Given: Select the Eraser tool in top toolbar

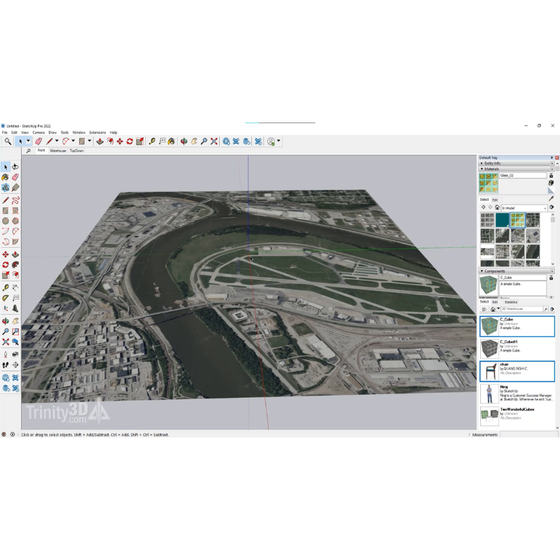Looking at the screenshot, I should (x=38, y=141).
